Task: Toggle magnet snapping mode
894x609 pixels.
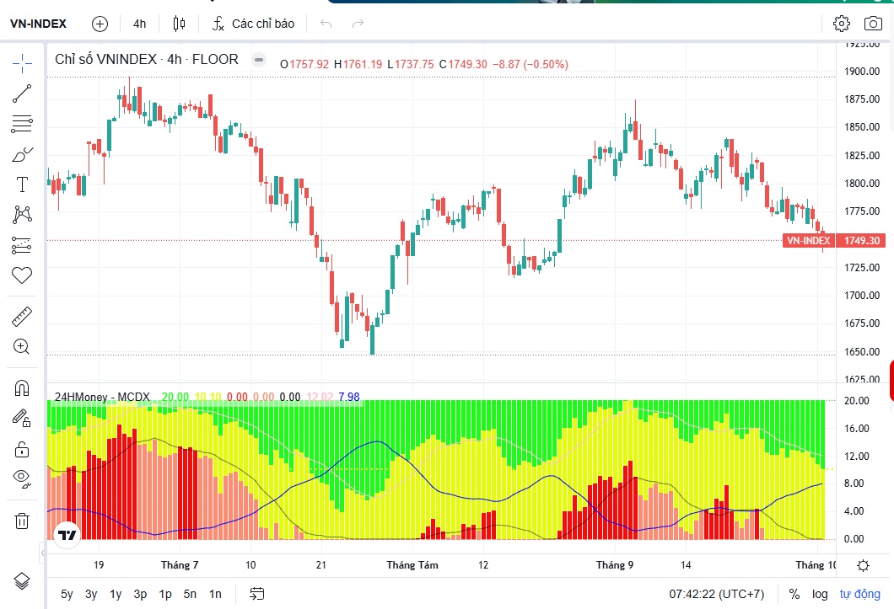Action: click(22, 388)
